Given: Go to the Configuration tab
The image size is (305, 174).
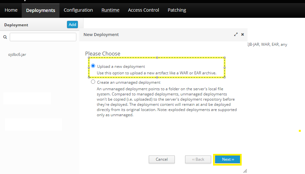Looking at the screenshot, I should click(78, 10).
